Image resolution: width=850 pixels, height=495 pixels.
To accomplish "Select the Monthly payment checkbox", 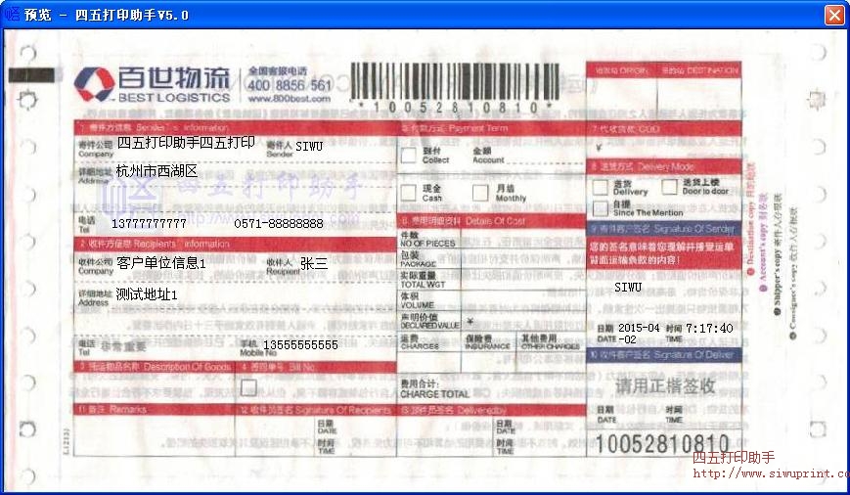I will coord(480,192).
